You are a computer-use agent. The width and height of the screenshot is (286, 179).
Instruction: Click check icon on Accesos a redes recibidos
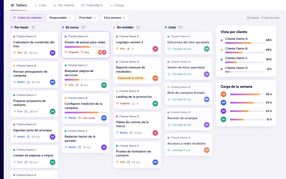coord(169,150)
